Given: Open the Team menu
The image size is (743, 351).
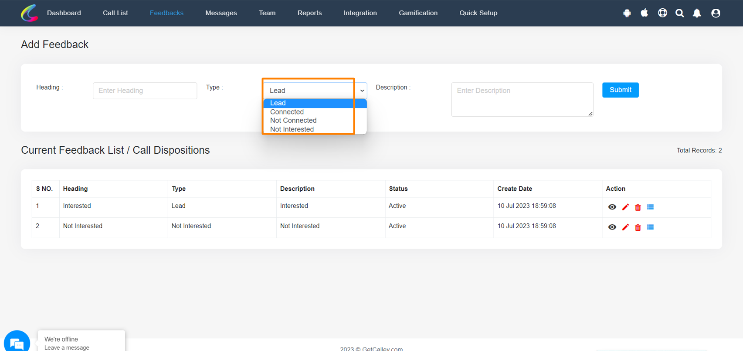Looking at the screenshot, I should 267,13.
